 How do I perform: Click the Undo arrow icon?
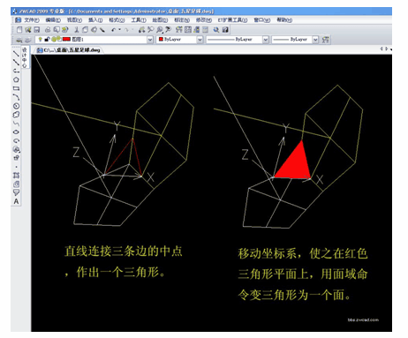click(114, 30)
